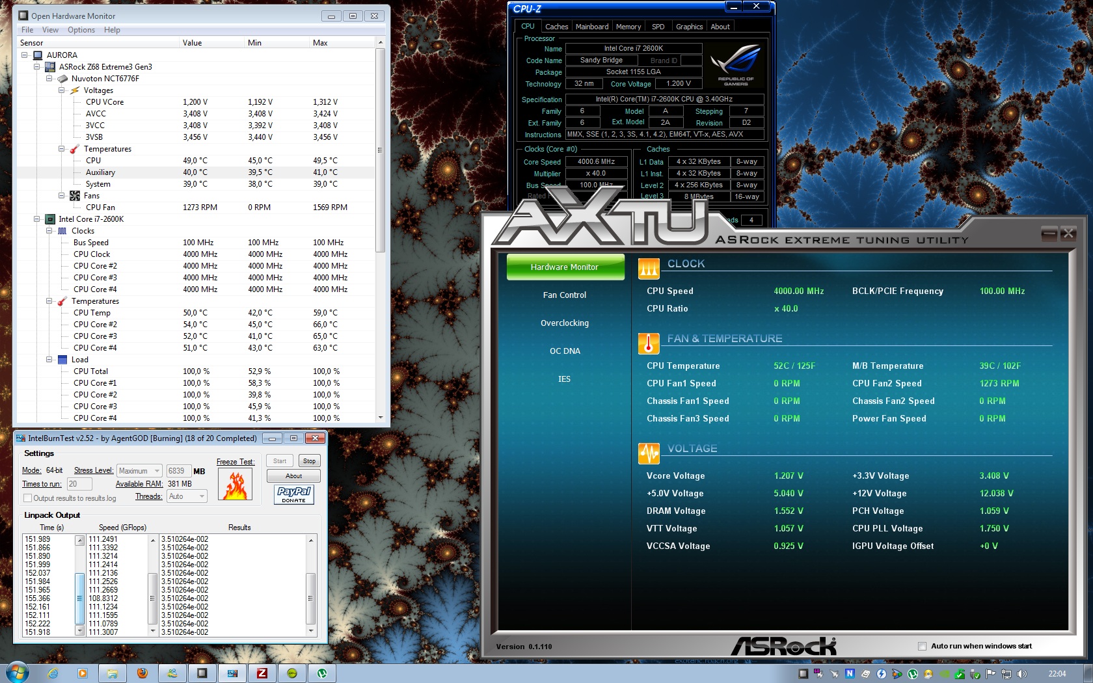Open the View menu in Open Hardware Monitor
The height and width of the screenshot is (683, 1093).
50,30
